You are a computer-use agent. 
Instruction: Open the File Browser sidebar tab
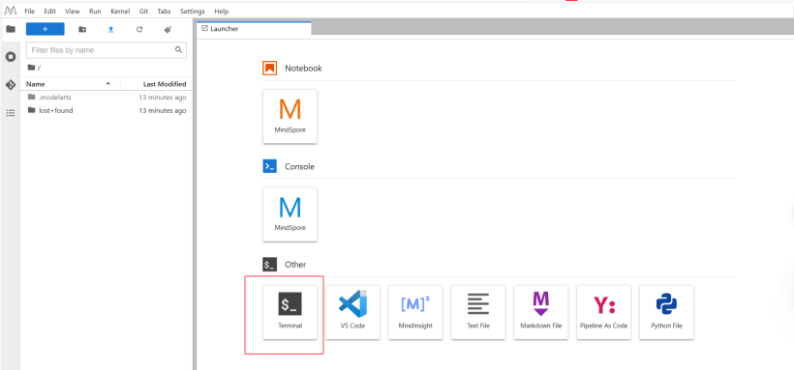point(10,29)
